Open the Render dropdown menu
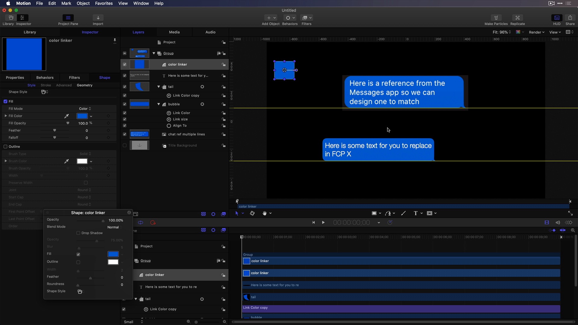 (x=536, y=32)
